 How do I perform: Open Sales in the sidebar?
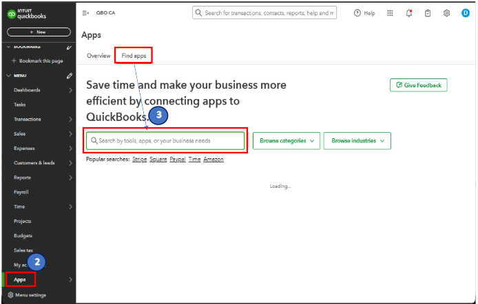point(19,134)
